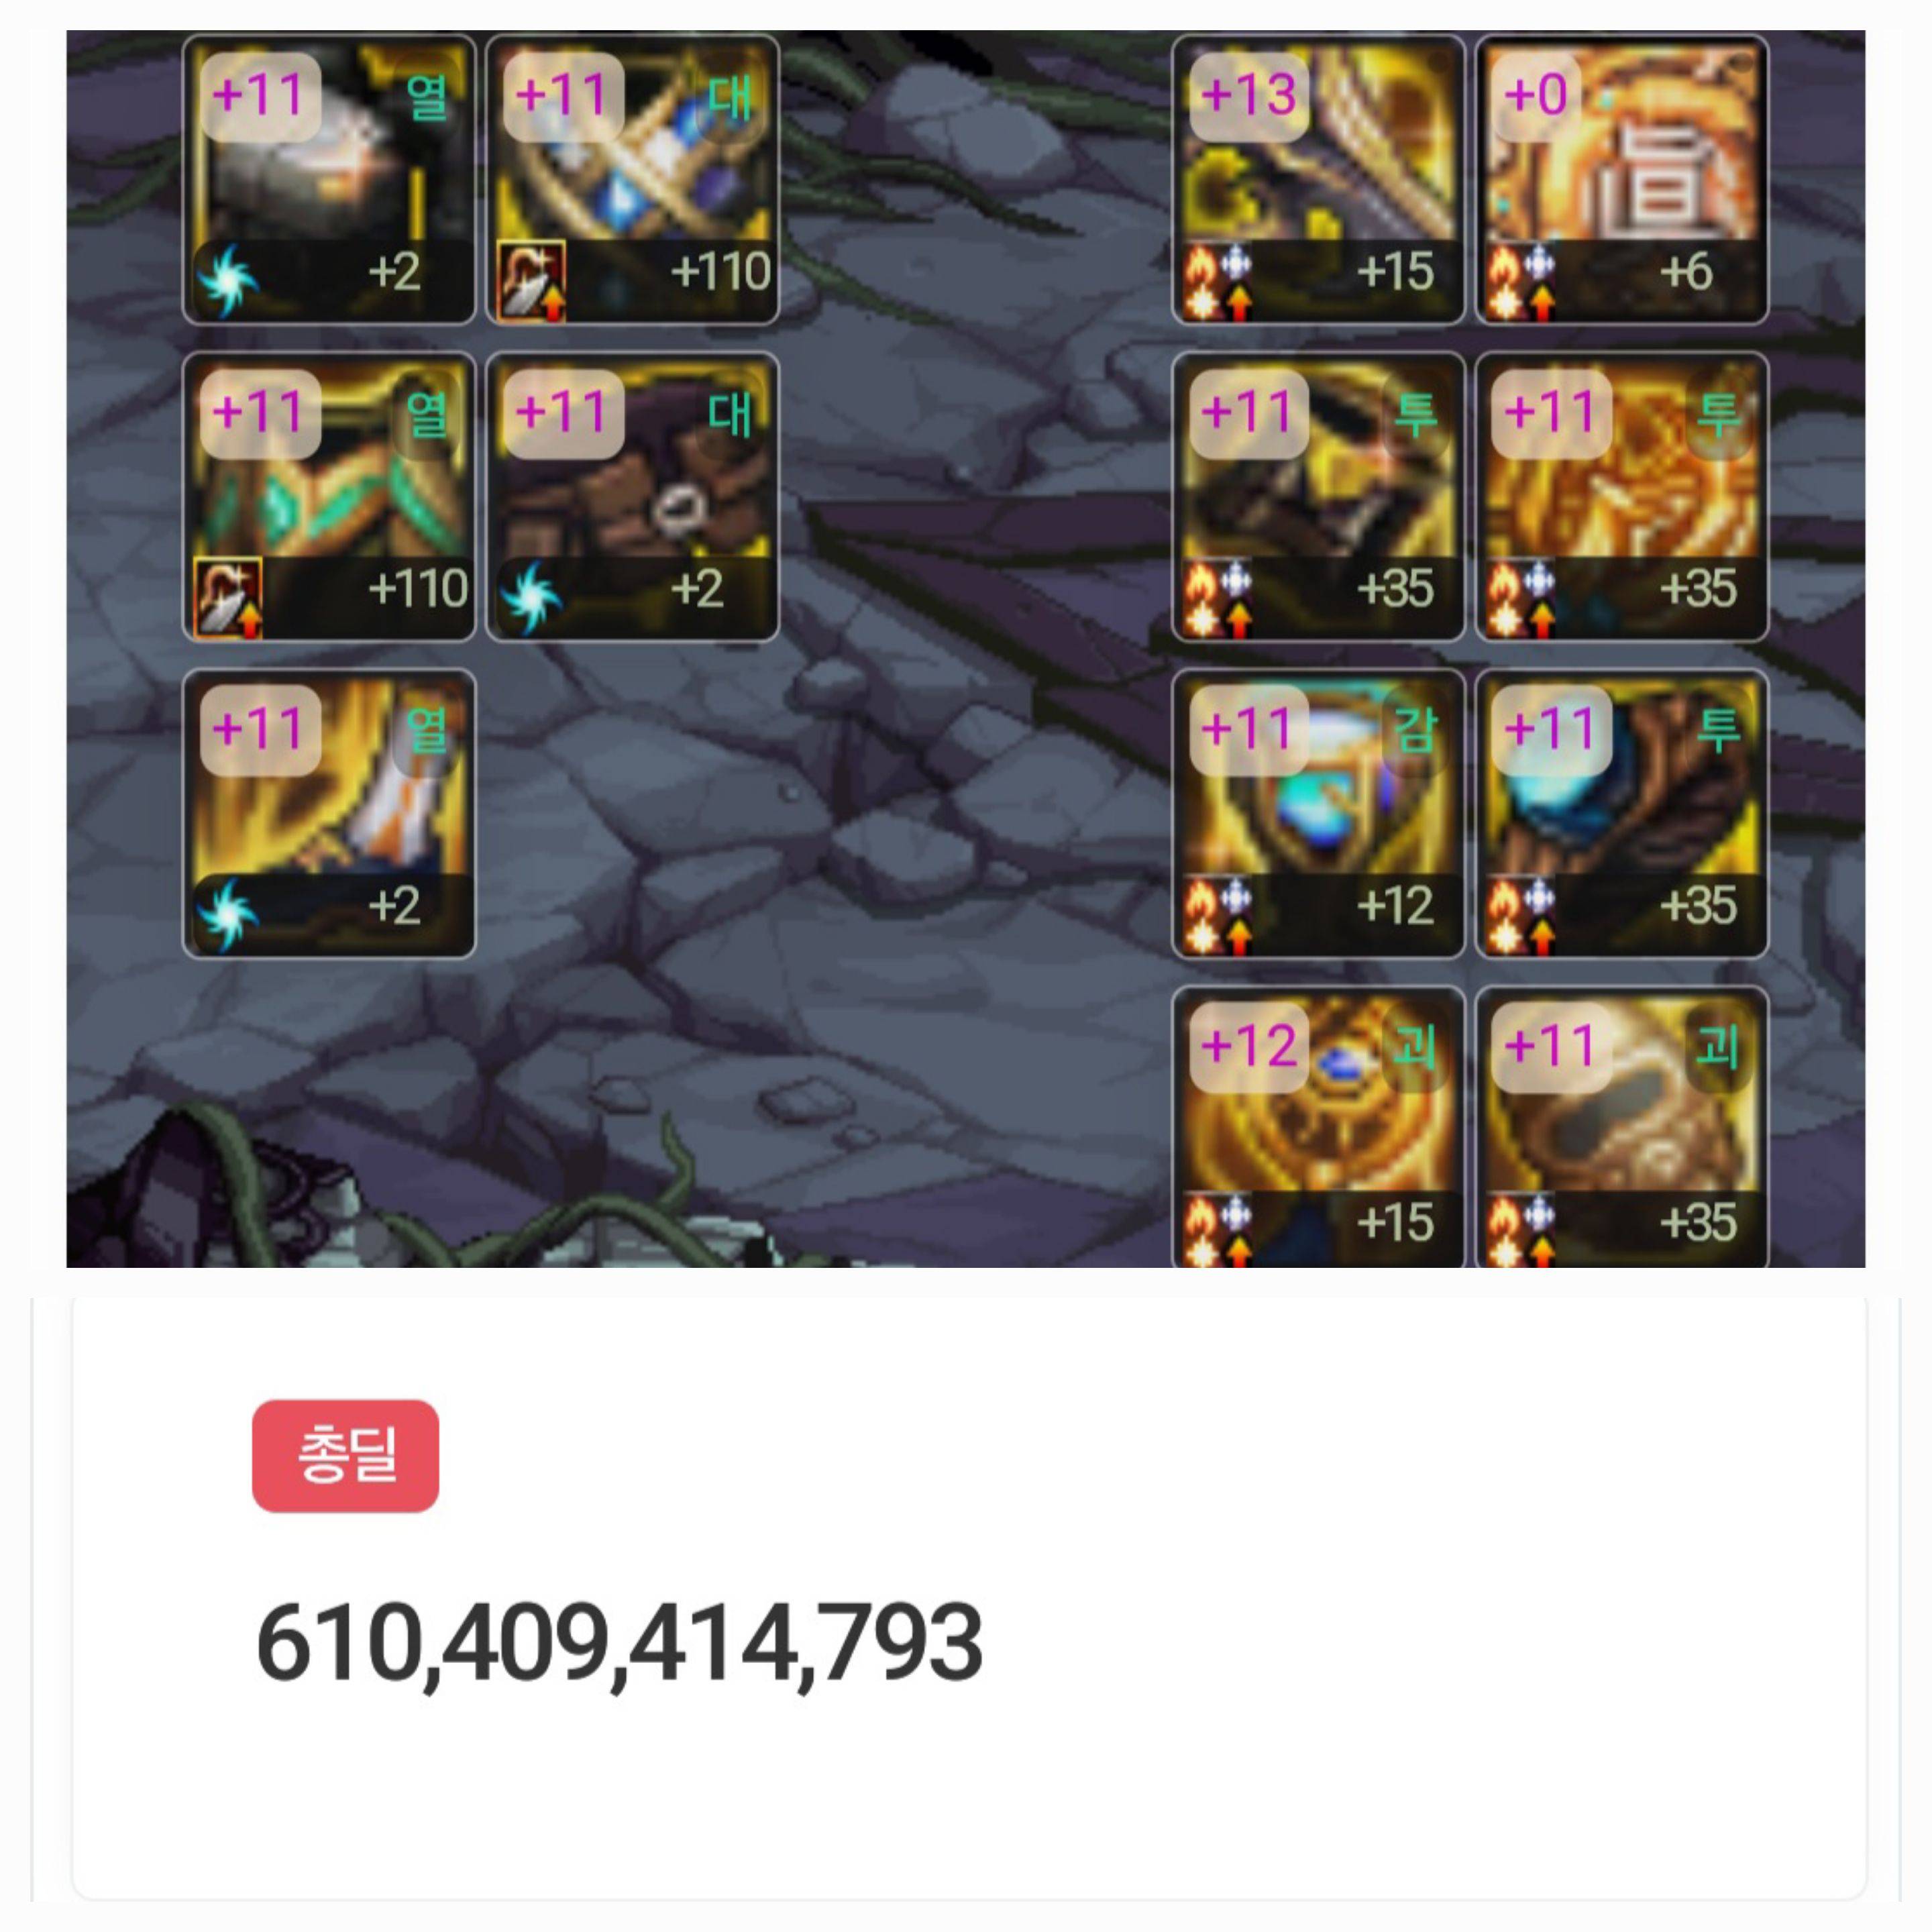Select the +11 golden skull mask slot
Viewport: 1932px width, 1932px height.
[1622, 1127]
